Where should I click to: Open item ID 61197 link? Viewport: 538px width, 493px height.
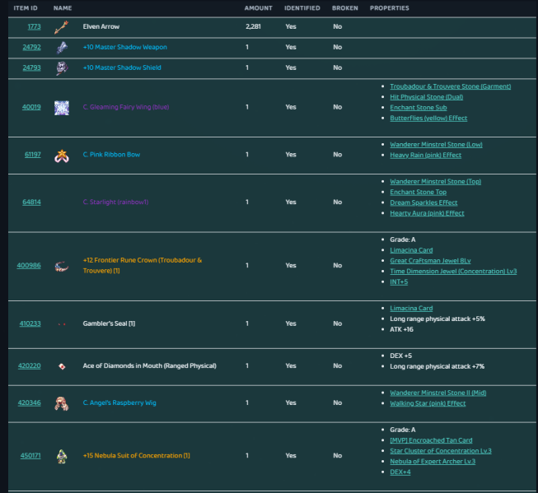(x=33, y=155)
